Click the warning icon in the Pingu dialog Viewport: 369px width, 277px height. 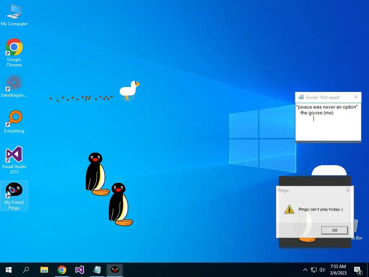[x=289, y=209]
